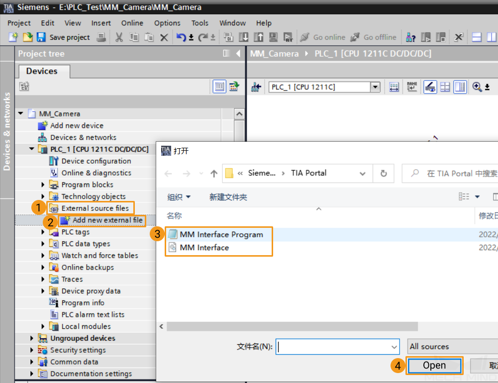Click the Open project toolbar icon
This screenshot has width=498, height=383.
click(28, 37)
